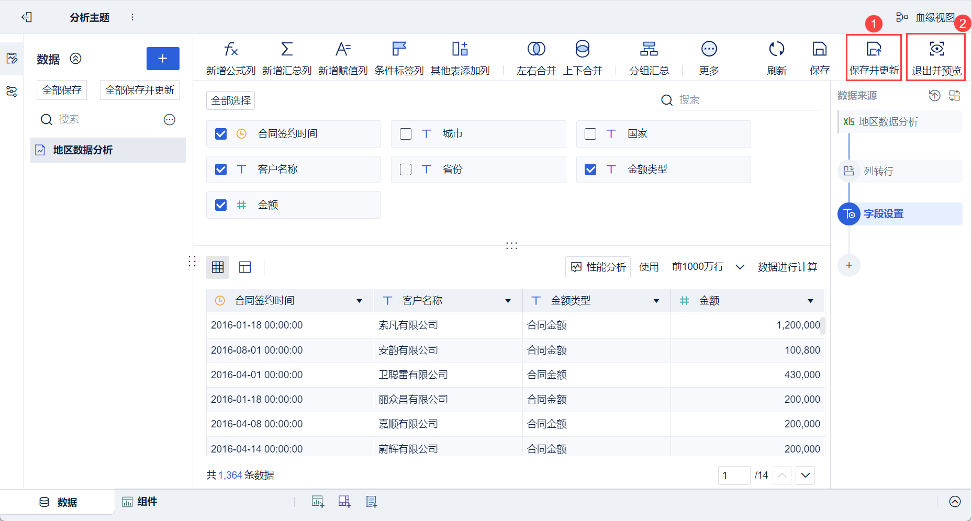Check the 省份 field checkbox

click(406, 169)
